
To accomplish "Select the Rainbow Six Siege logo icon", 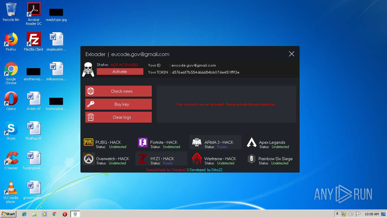I will click(252, 159).
